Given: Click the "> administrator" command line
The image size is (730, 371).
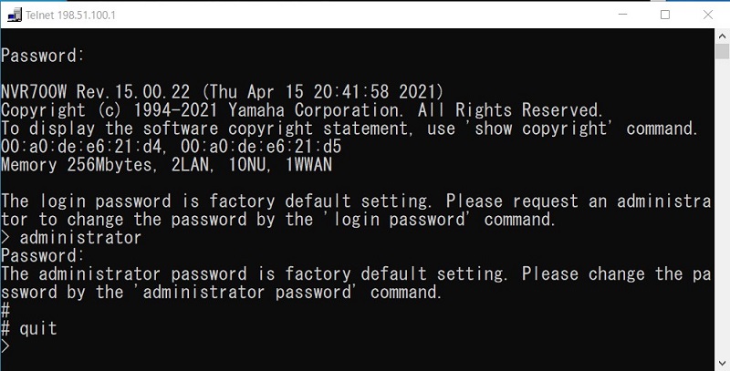Looking at the screenshot, I should point(72,237).
